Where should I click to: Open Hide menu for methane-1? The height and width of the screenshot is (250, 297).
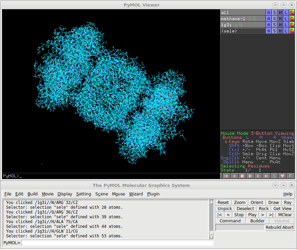coord(280,19)
